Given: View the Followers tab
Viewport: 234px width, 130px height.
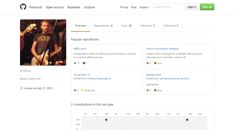Looking at the screenshot, I should point(148,26).
